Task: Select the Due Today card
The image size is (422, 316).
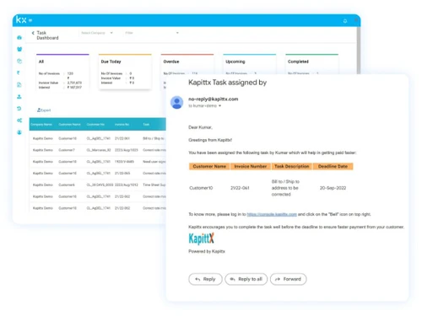Action: 125,72
